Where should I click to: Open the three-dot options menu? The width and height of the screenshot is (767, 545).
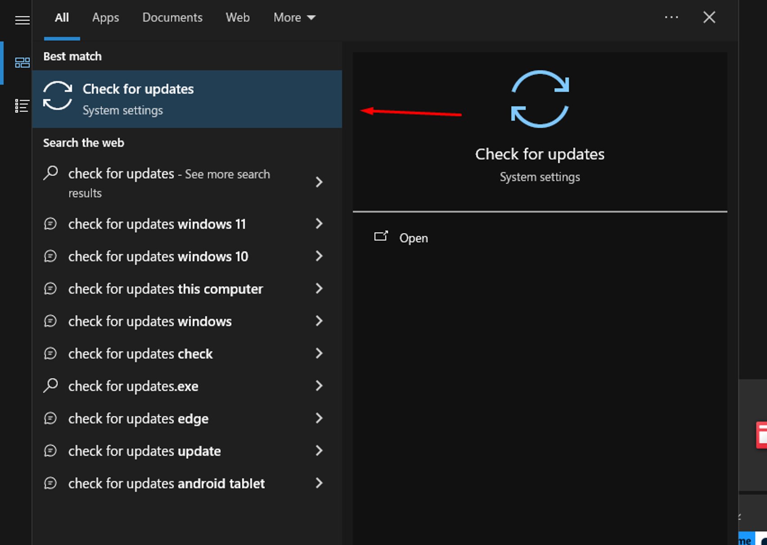coord(671,18)
